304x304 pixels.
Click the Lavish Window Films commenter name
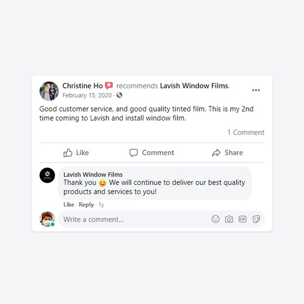93,174
